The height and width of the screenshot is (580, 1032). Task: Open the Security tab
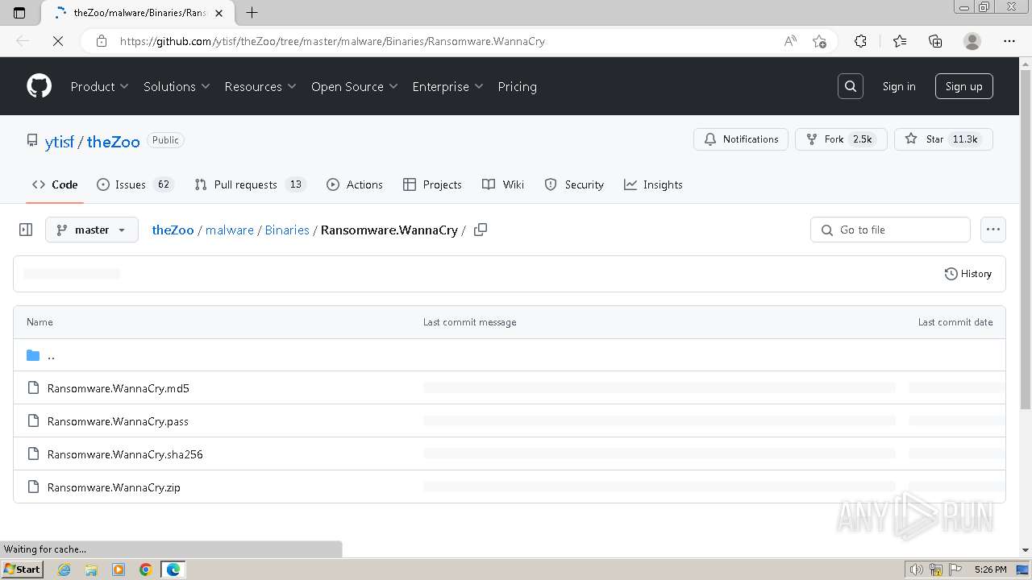pos(574,184)
